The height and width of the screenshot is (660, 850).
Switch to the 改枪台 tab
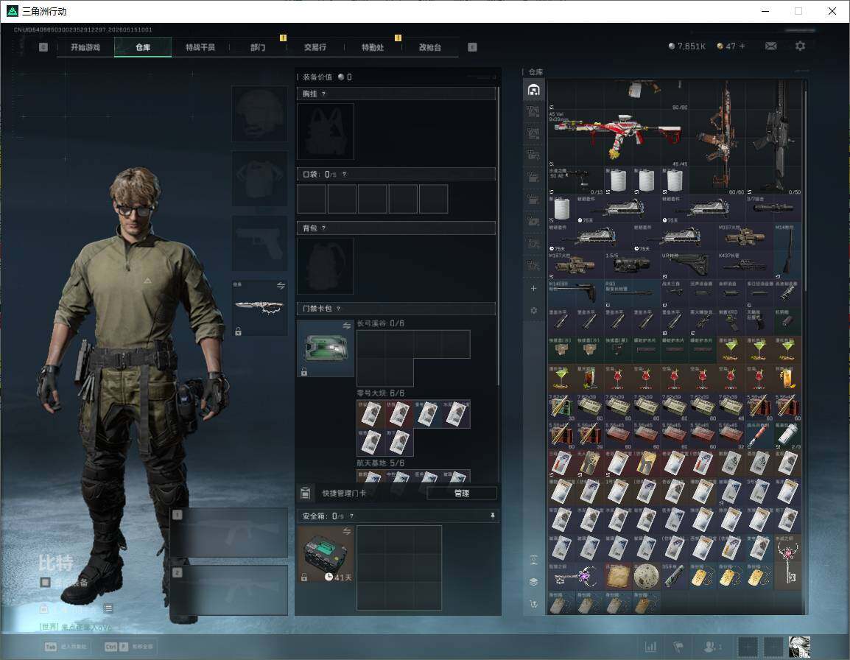click(430, 47)
